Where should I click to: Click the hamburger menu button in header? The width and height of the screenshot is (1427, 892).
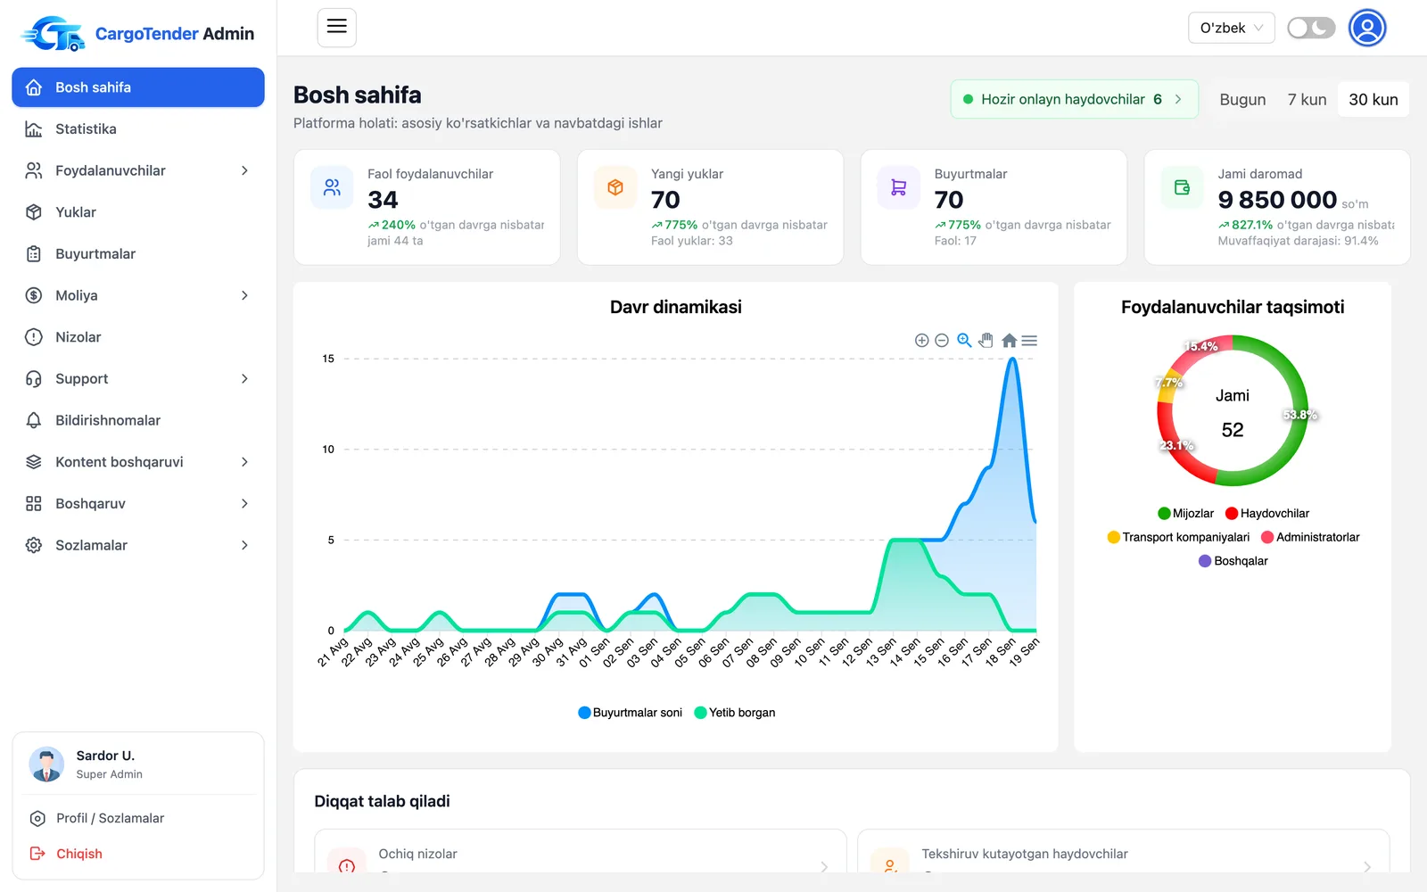click(336, 28)
